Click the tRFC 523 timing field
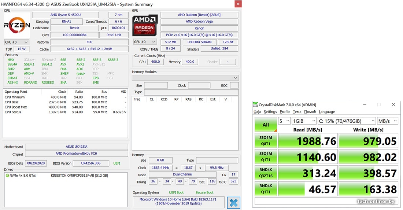This screenshot has width=403, height=210. tap(233, 181)
